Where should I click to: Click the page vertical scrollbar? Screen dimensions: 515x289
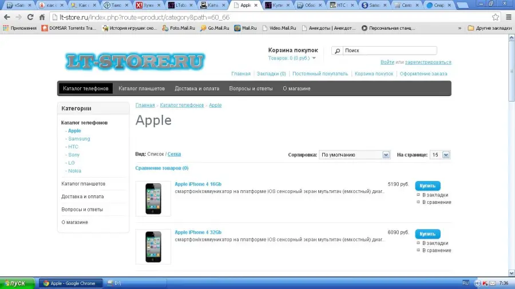click(x=512, y=71)
